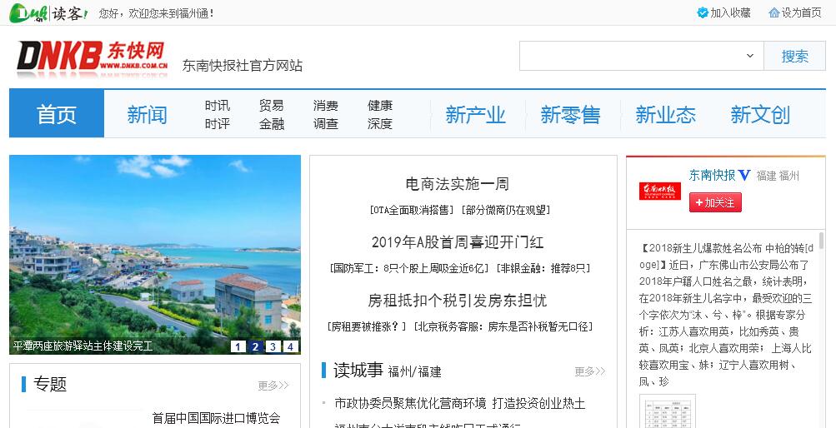836x428 pixels.
Task: Open the 新零售 navigation tab
Action: 570,114
